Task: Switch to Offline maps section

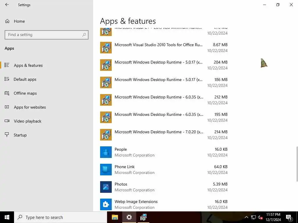Action: (x=47, y=93)
